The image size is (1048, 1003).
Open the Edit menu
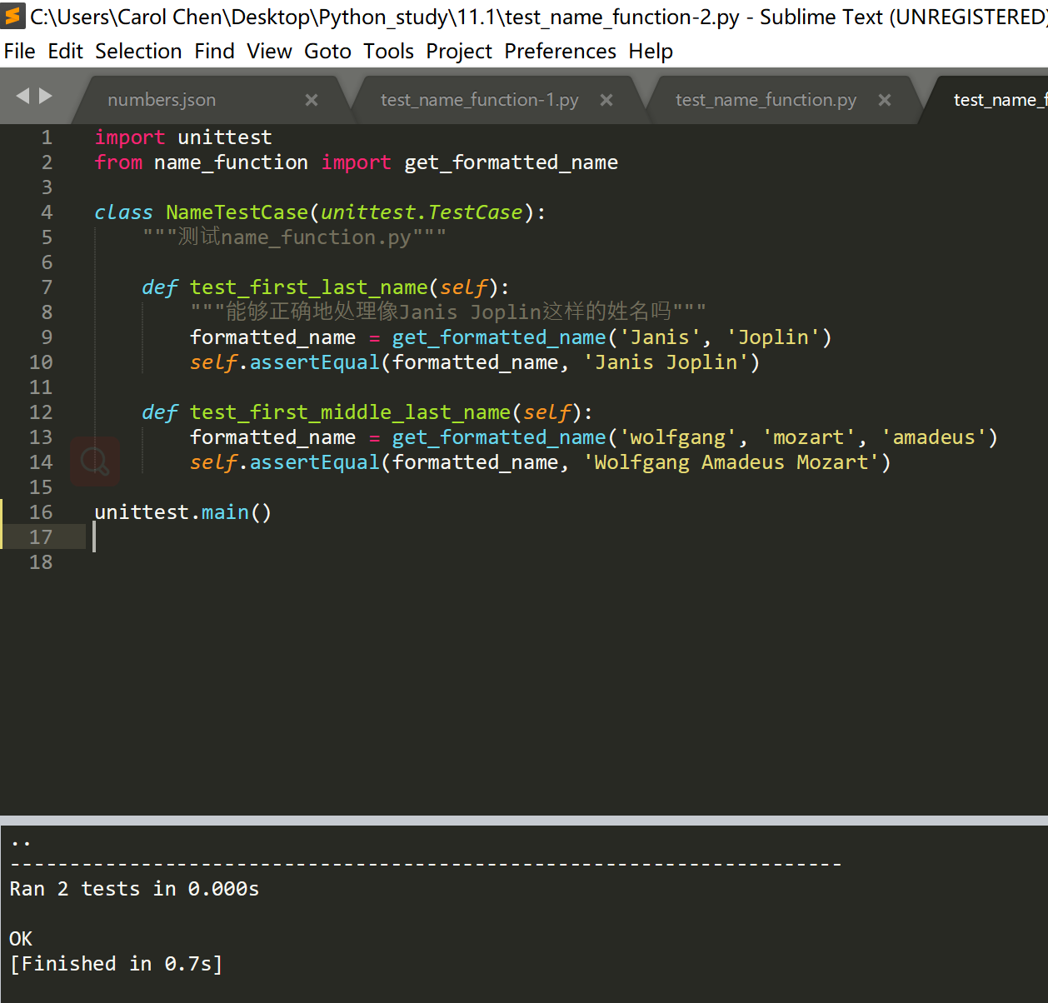click(x=66, y=52)
